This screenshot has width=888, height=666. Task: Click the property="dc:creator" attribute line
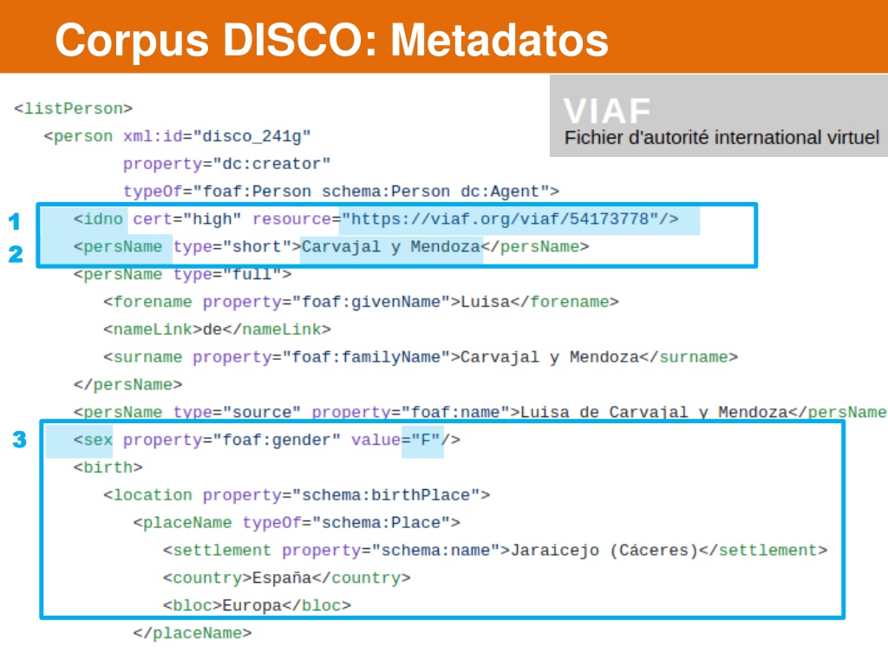(x=226, y=164)
